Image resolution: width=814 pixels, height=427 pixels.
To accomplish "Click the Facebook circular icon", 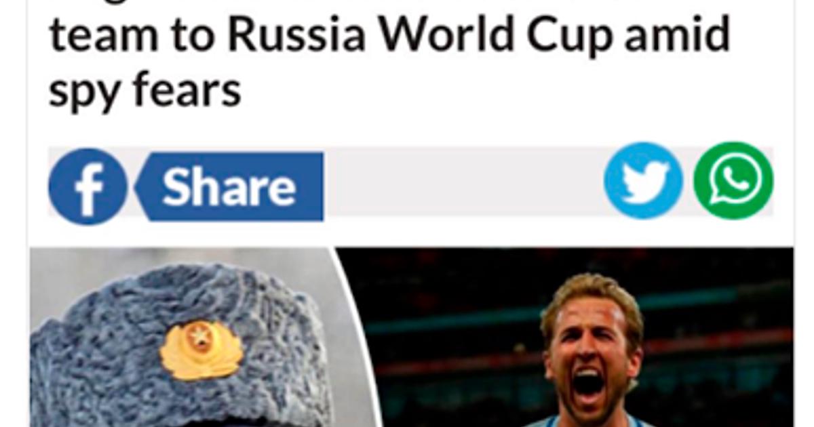I will tap(88, 186).
